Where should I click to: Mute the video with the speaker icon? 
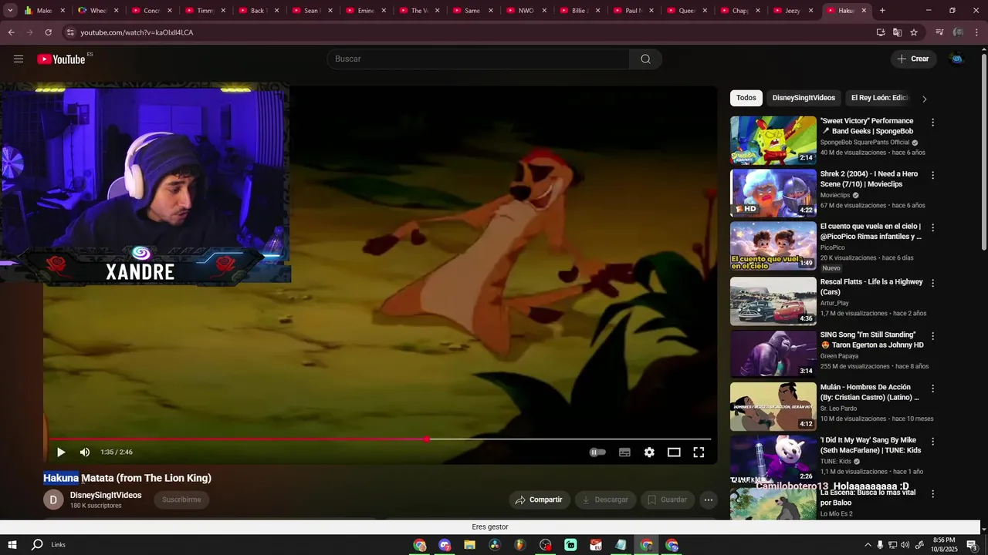point(85,452)
